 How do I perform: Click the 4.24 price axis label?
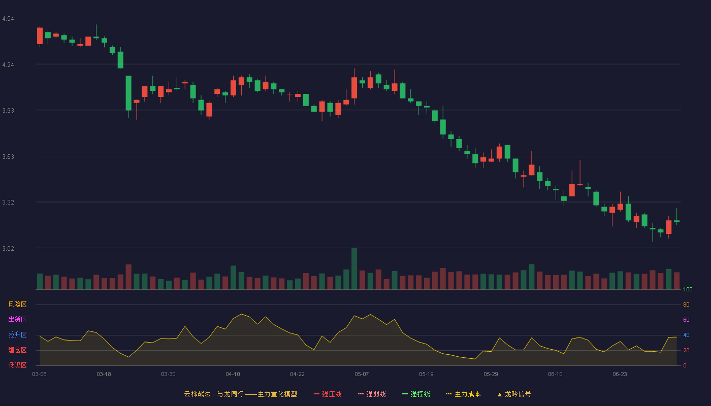click(x=8, y=65)
